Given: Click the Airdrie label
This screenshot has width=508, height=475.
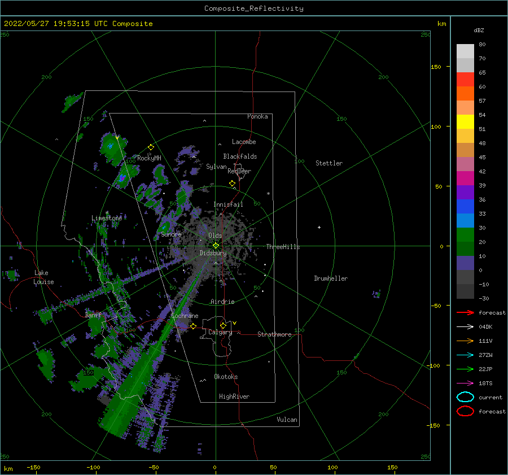Looking at the screenshot, I should [222, 302].
